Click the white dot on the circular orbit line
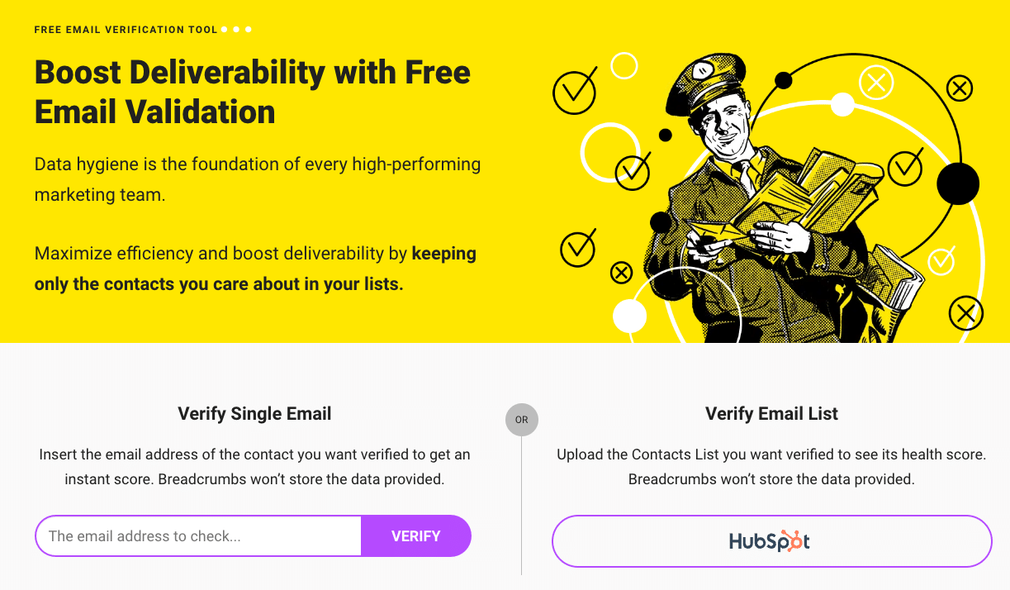The image size is (1010, 590). (x=843, y=105)
